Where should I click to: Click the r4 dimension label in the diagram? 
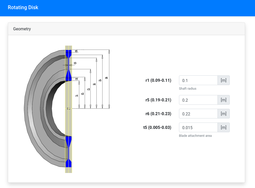click(94, 84)
